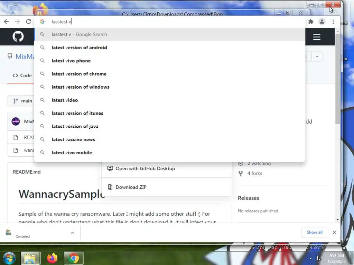Click the page vertical scrollbar thumb
Image resolution: width=354 pixels, height=265 pixels.
337,79
